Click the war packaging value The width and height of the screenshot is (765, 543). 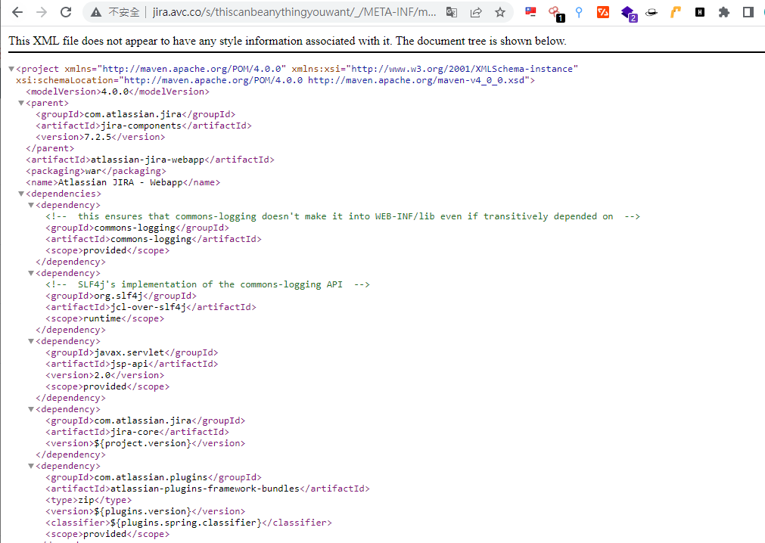coord(93,171)
